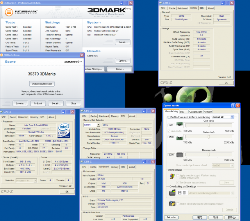Click the Memory clock slider handle
The width and height of the screenshot is (250, 221).
209,155
